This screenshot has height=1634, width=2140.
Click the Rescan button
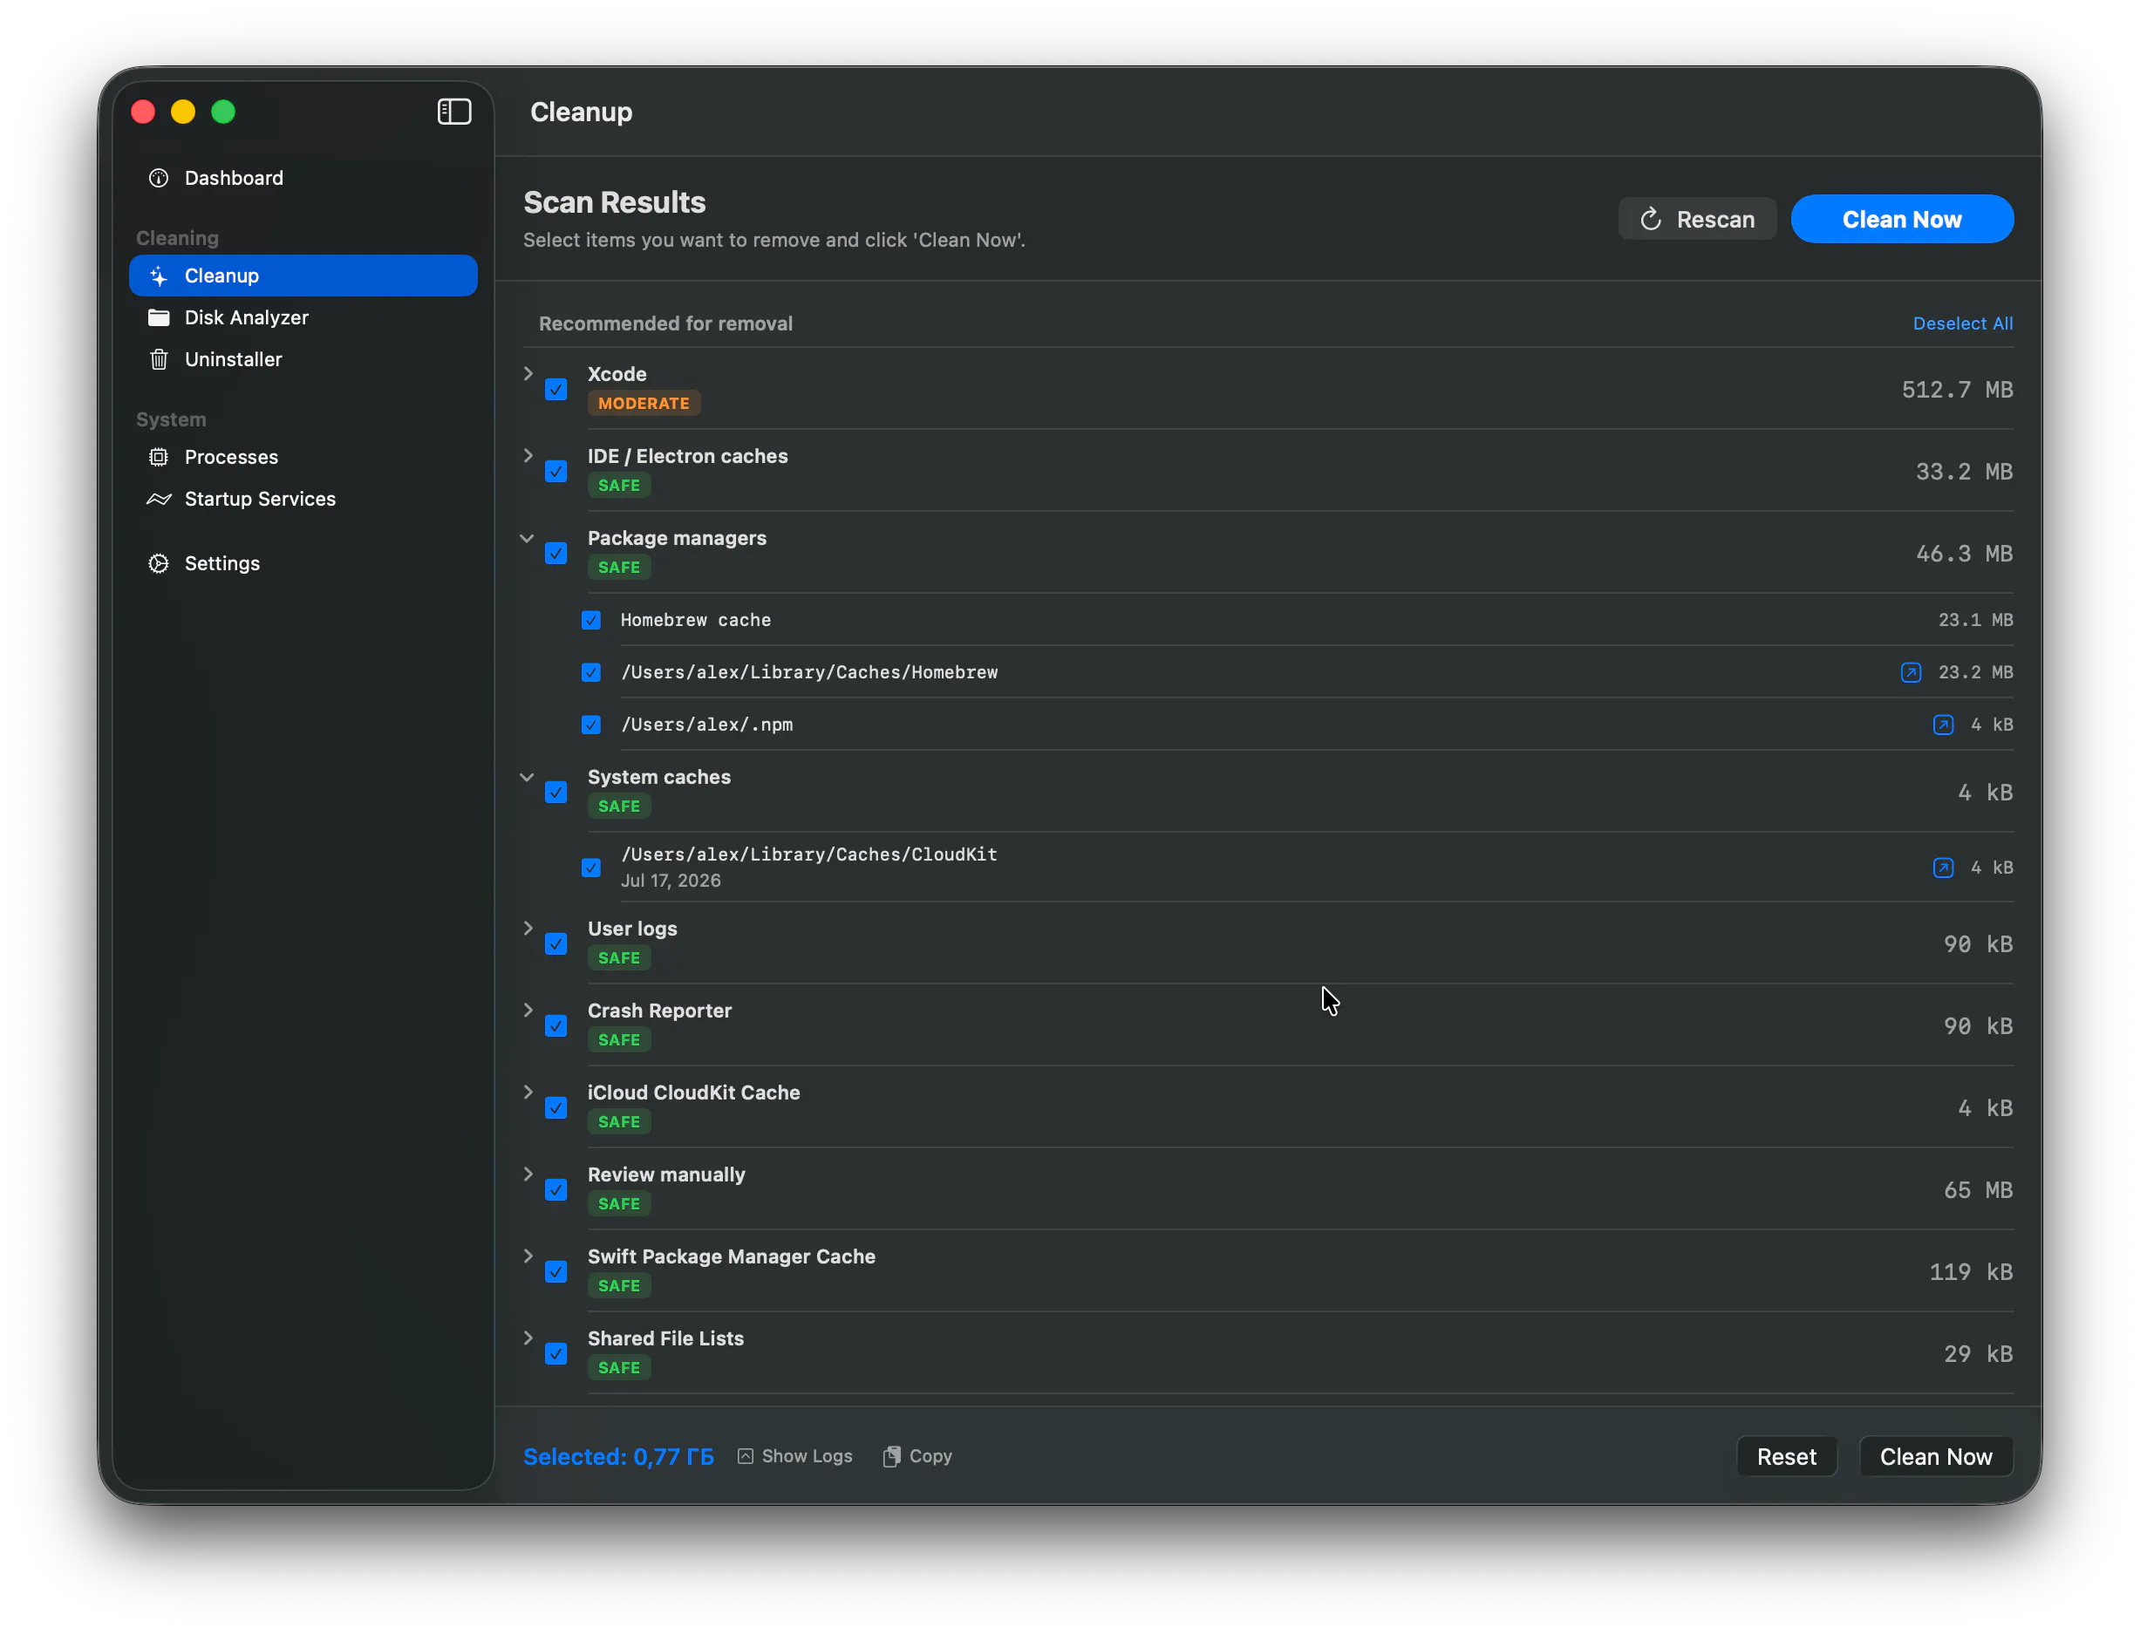point(1697,220)
